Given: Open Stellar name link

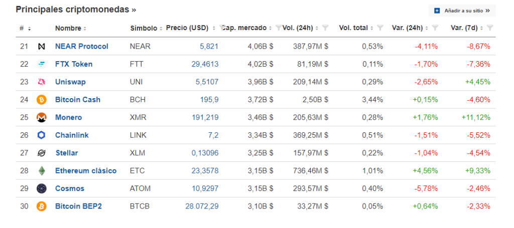Looking at the screenshot, I should pyautogui.click(x=67, y=153).
